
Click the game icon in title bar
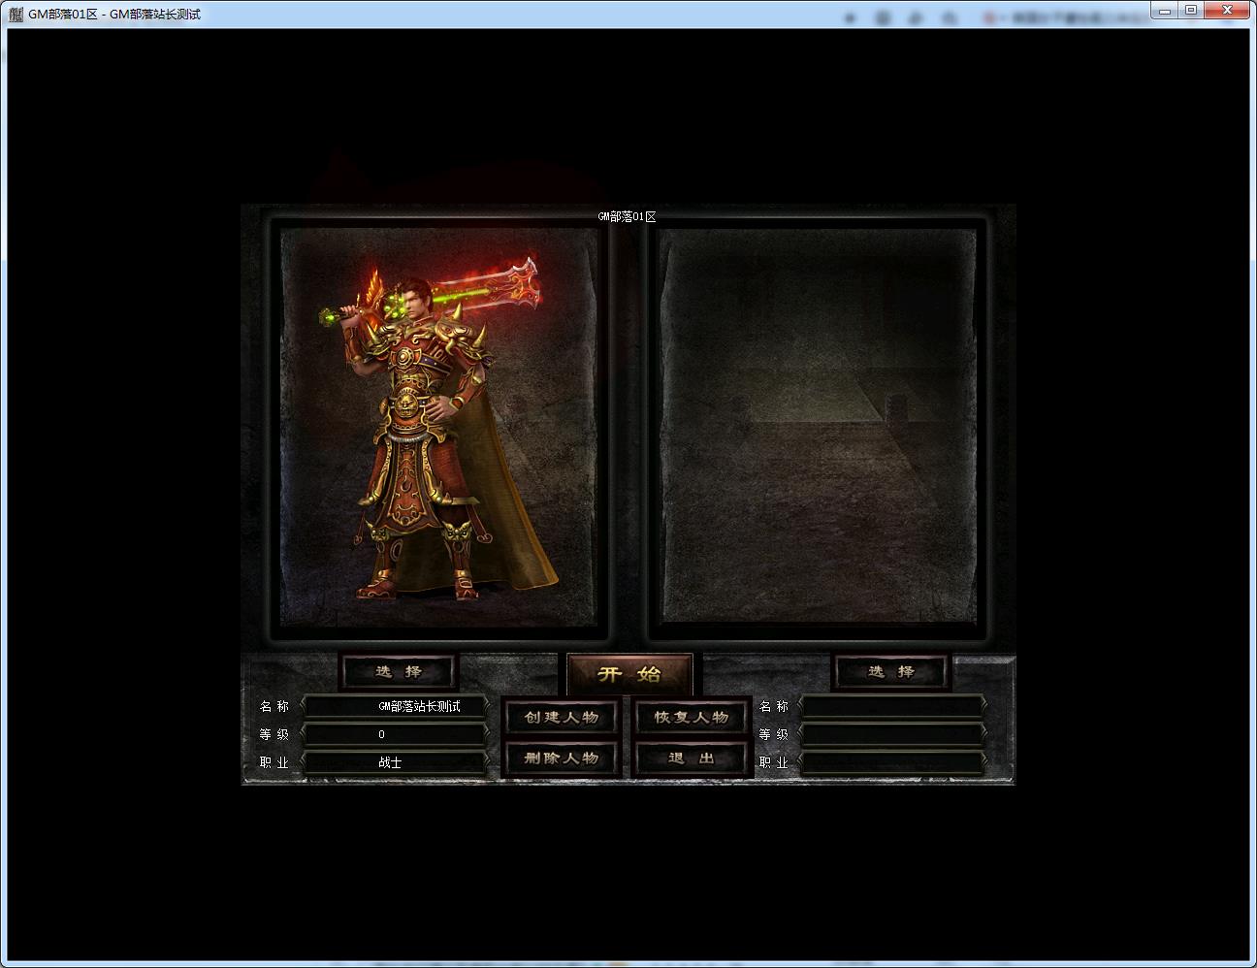coord(16,15)
